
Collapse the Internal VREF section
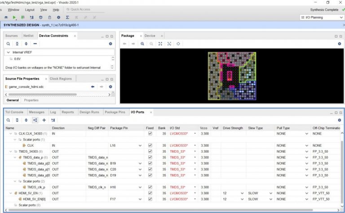tap(8, 52)
